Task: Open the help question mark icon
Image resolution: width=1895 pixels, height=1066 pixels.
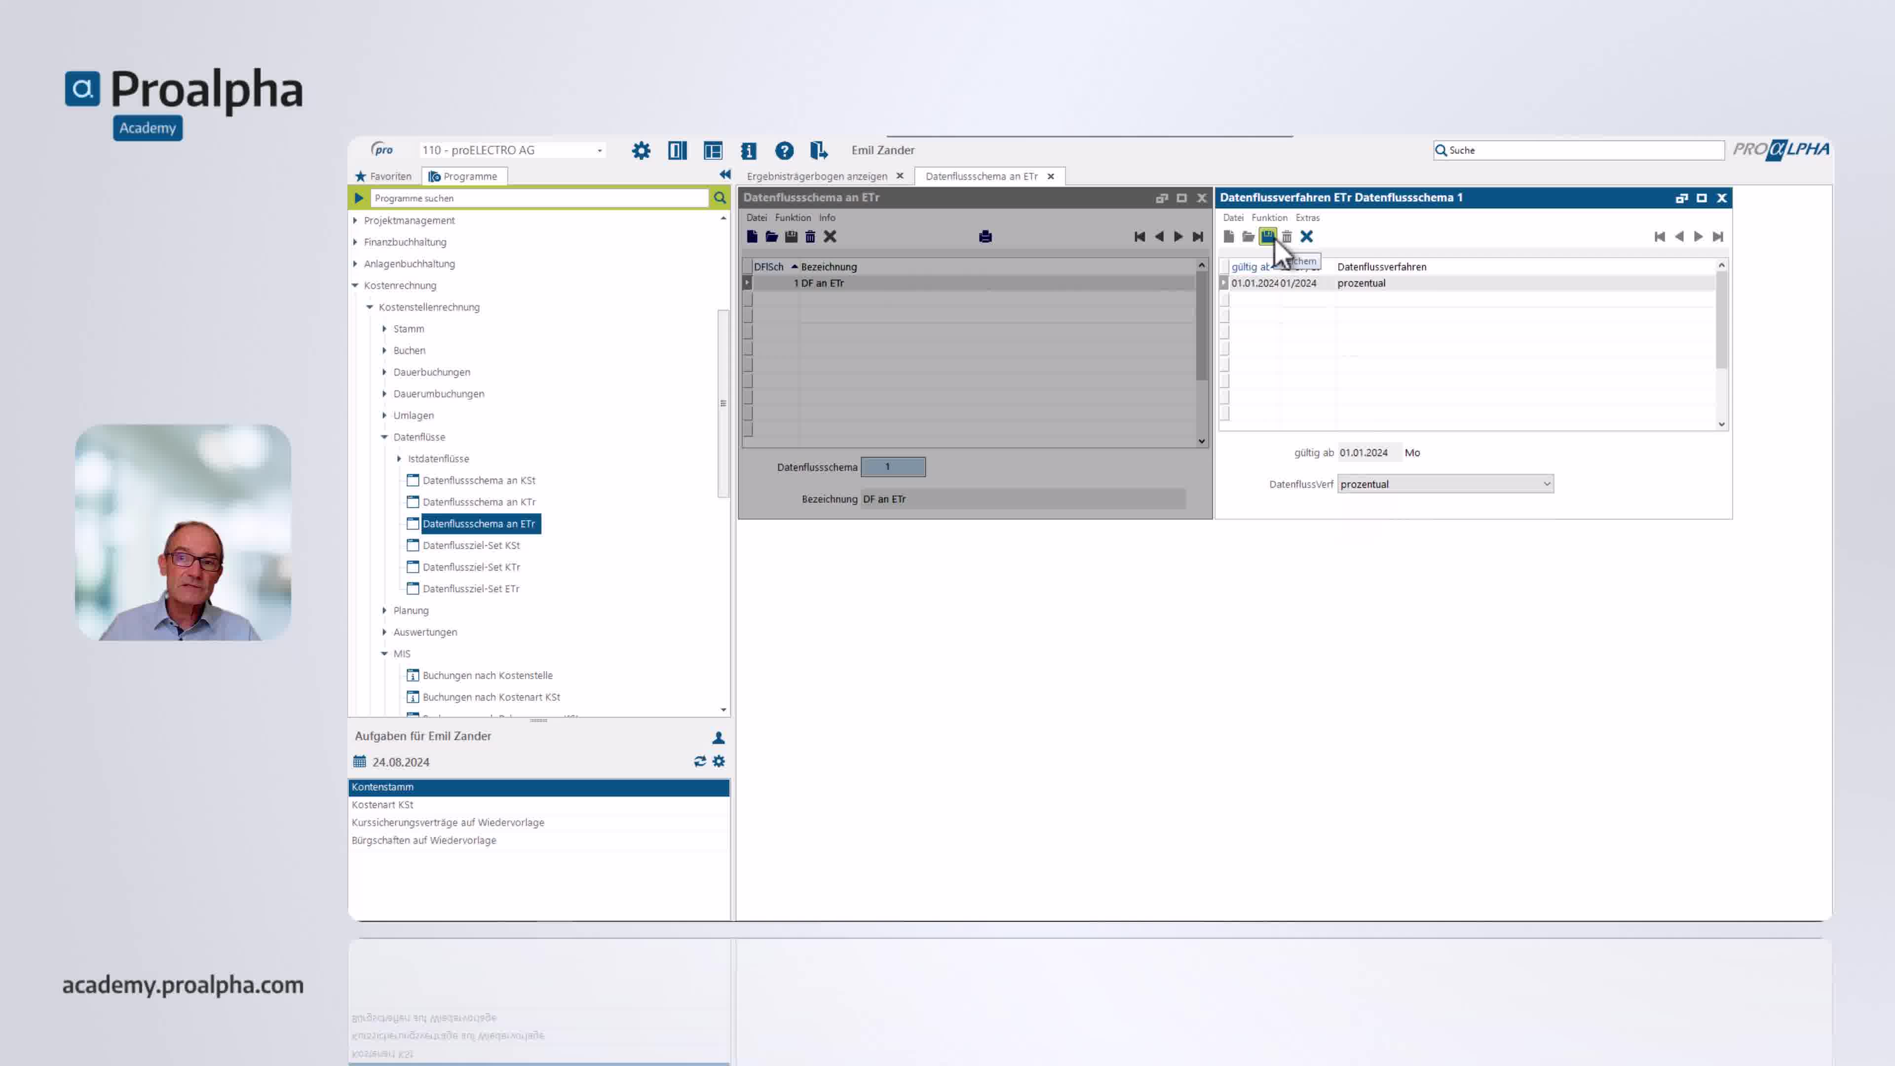Action: pos(784,151)
